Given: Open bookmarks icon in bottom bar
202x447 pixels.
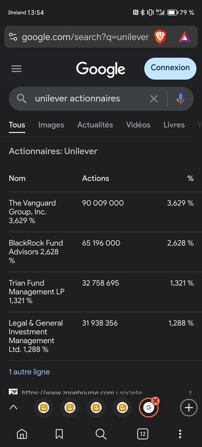Looking at the screenshot, I should click(x=59, y=434).
